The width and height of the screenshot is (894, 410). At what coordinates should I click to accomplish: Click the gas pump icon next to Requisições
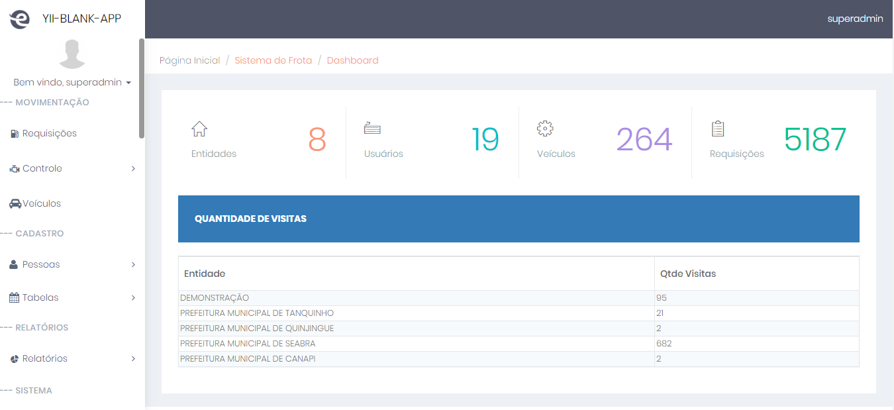[x=15, y=134]
